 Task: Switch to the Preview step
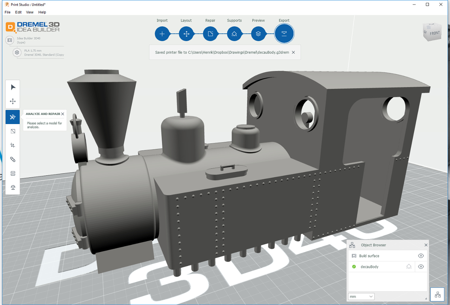pyautogui.click(x=258, y=34)
